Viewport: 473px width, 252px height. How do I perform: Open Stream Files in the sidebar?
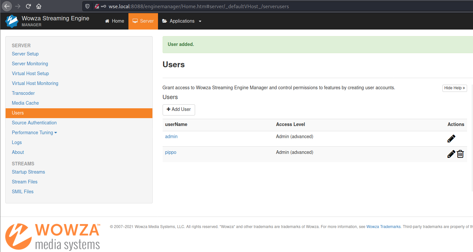tap(25, 182)
